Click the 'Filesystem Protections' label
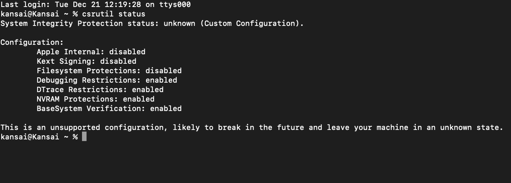Viewport: 511px width, 183px height. coord(89,71)
